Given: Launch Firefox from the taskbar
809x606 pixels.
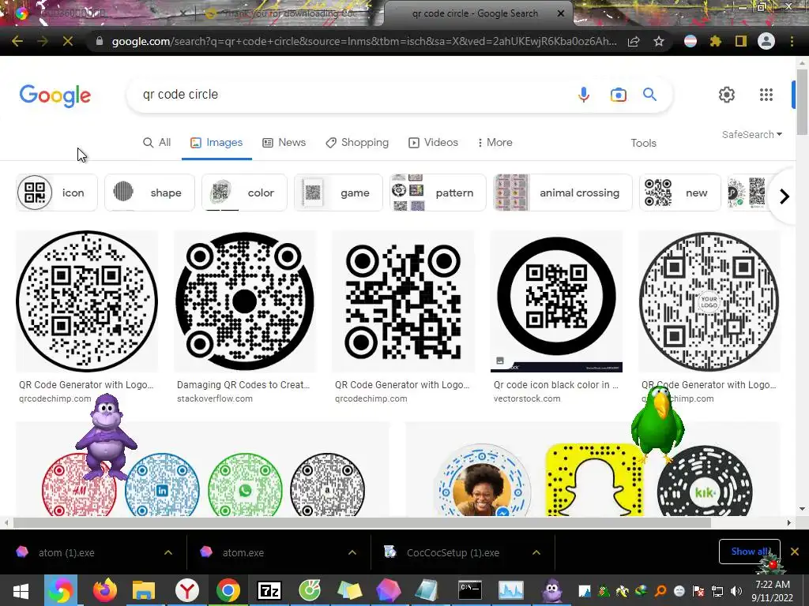Looking at the screenshot, I should click(x=105, y=590).
